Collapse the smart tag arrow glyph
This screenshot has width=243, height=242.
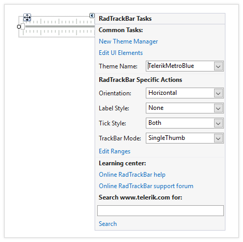pos(92,16)
